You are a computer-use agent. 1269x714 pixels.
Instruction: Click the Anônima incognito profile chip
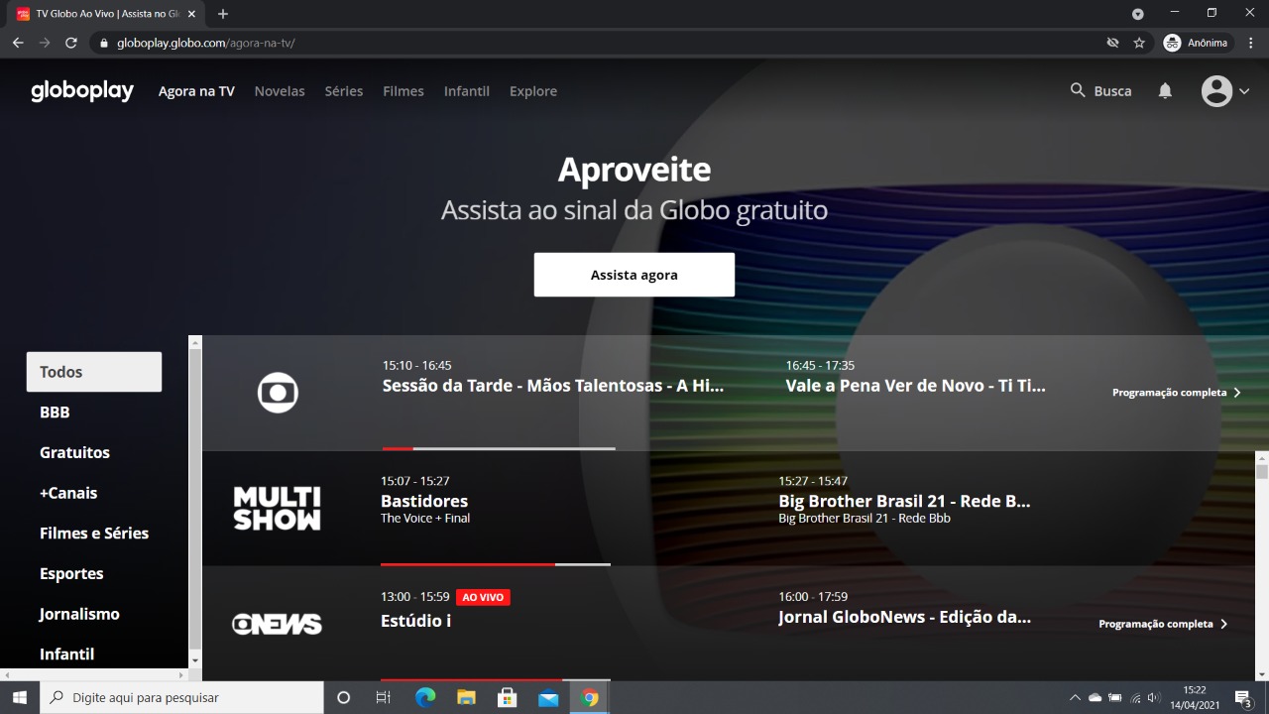(x=1197, y=43)
